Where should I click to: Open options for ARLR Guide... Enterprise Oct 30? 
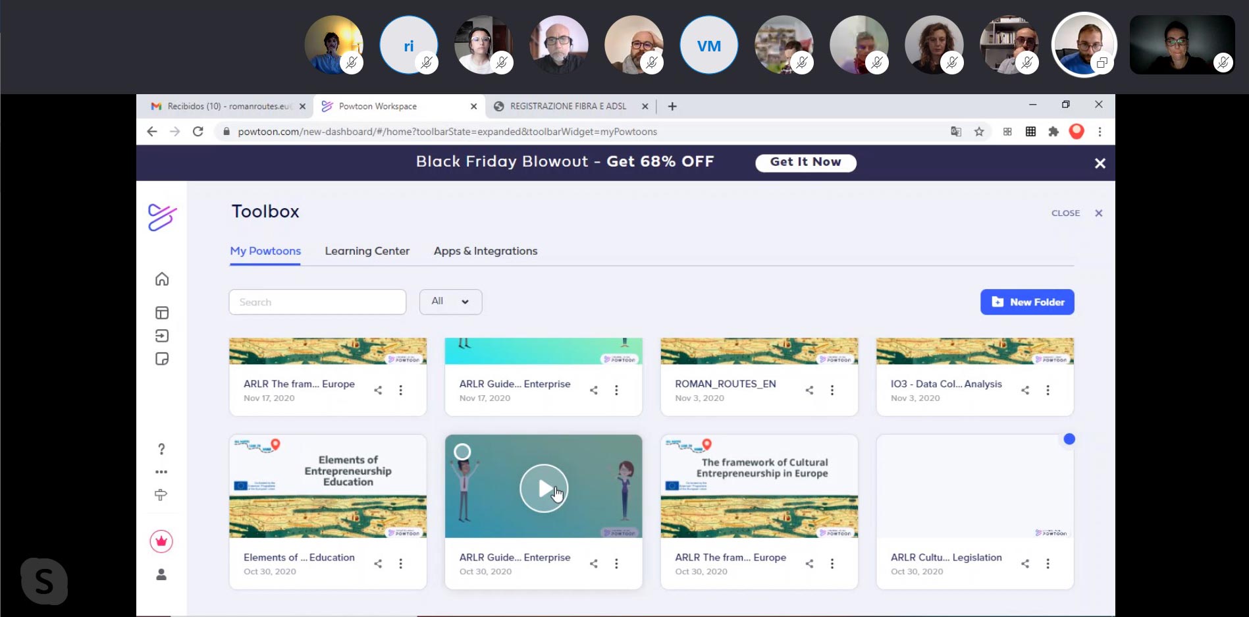(616, 564)
